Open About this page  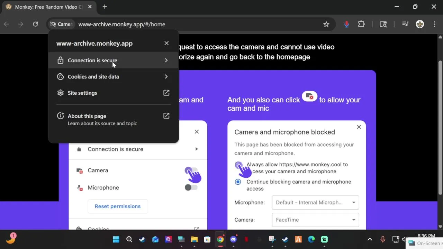coord(113,120)
